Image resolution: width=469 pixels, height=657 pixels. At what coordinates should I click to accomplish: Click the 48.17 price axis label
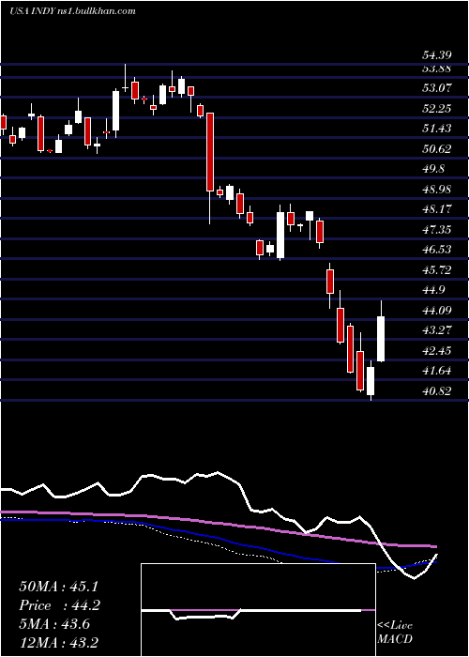coord(436,209)
